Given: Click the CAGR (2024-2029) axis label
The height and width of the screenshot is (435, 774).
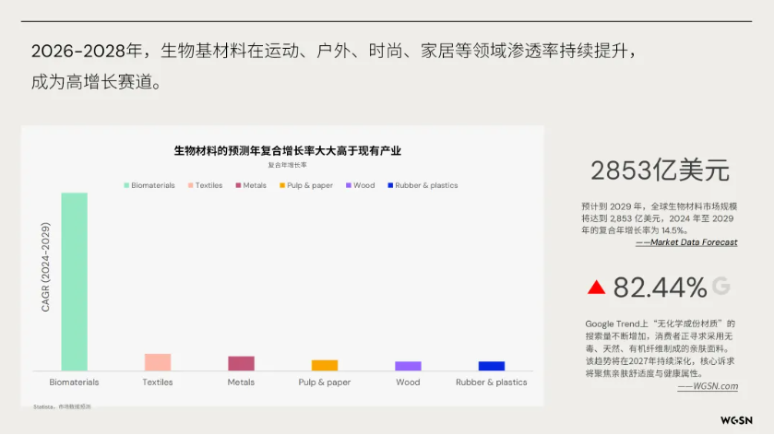Looking at the screenshot, I should click(45, 272).
